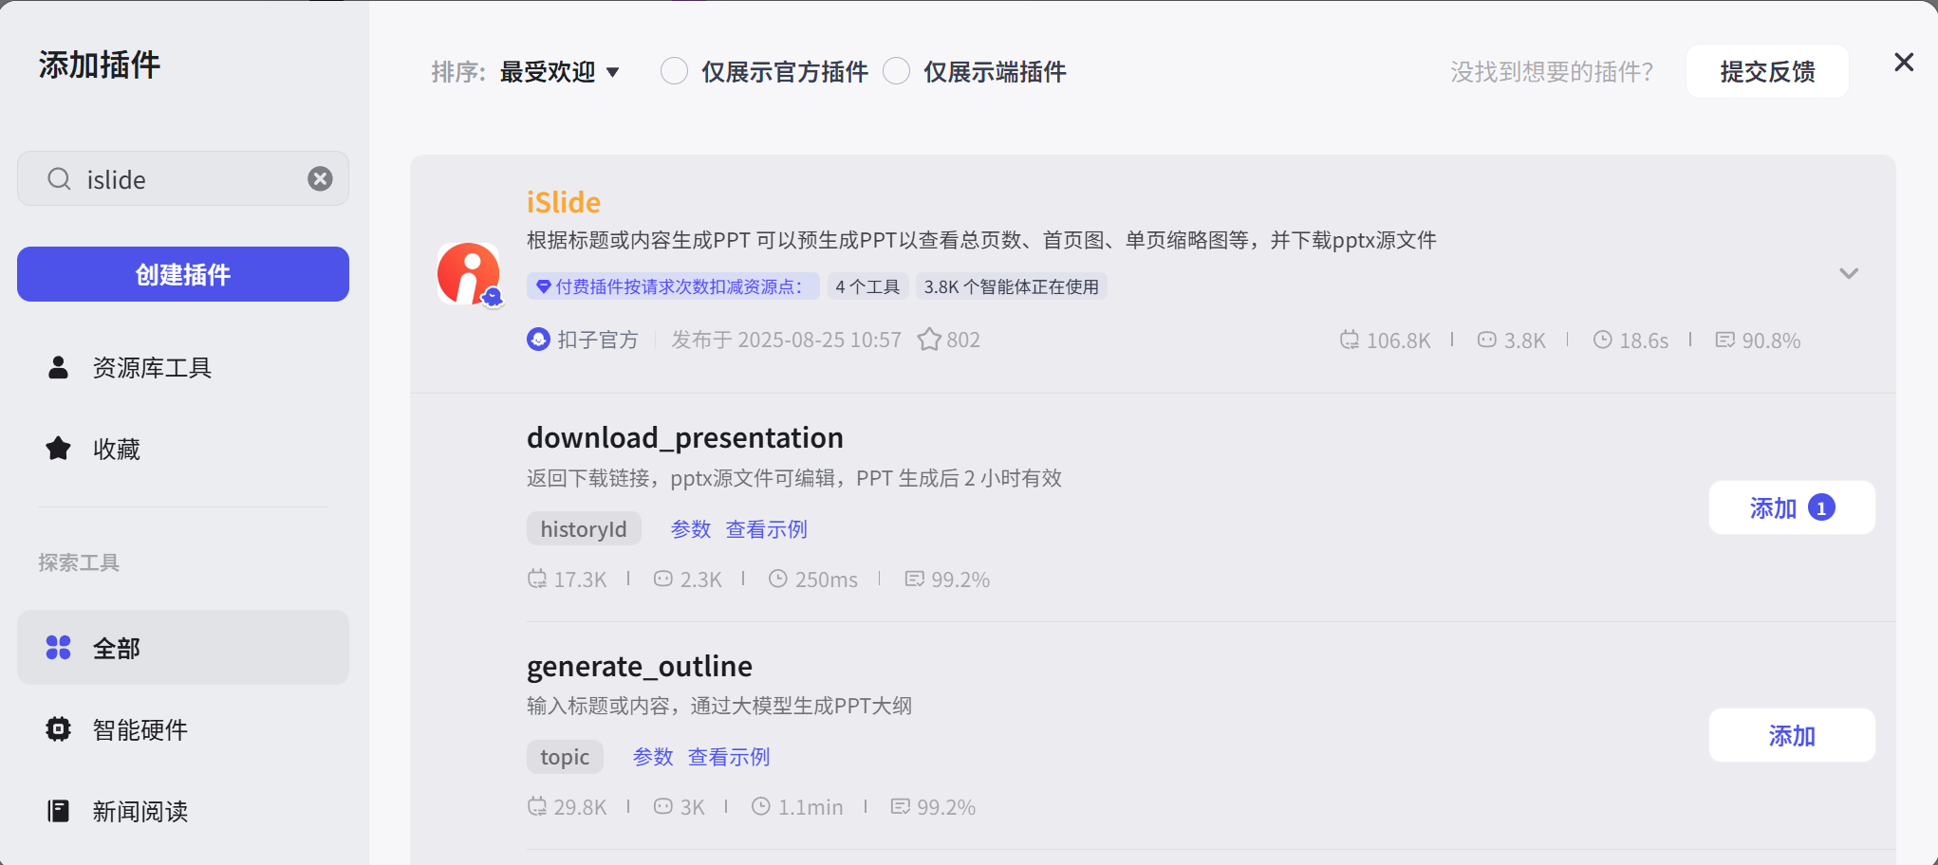Add the generate_outline tool
The width and height of the screenshot is (1938, 865).
[1790, 736]
